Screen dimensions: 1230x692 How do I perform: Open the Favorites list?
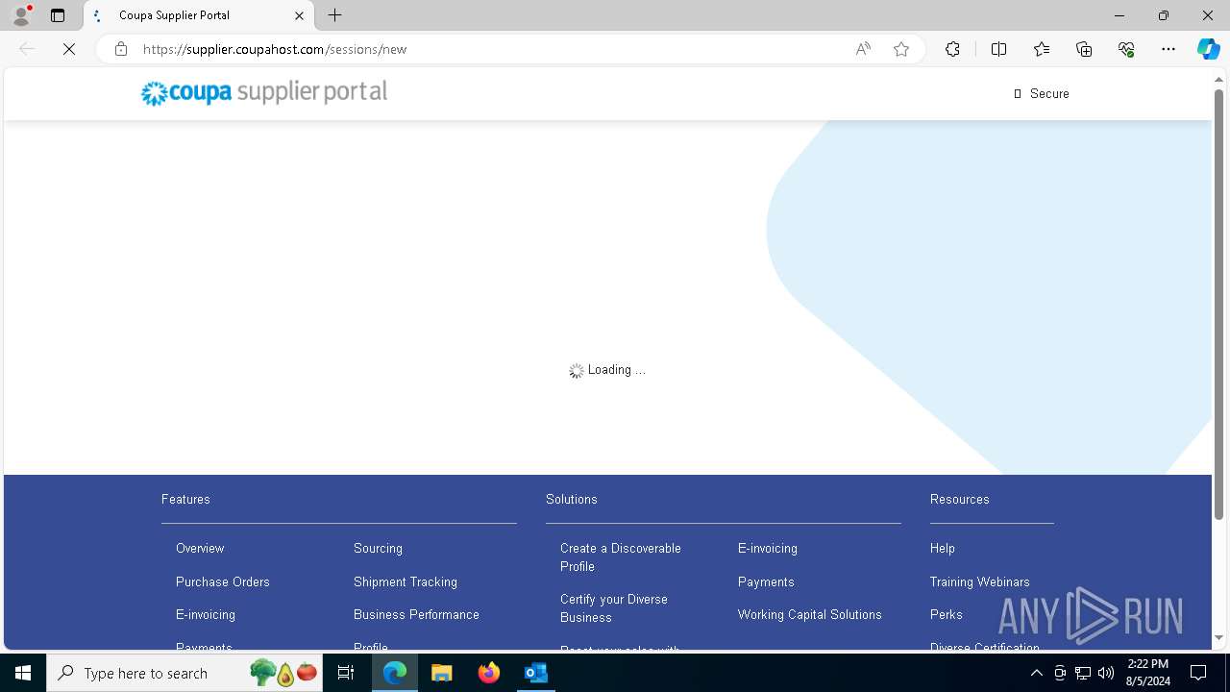point(1042,49)
